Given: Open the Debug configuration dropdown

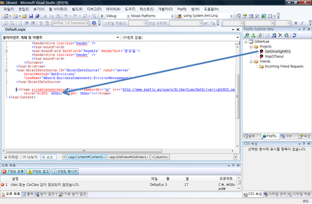Looking at the screenshot, I should pos(128,16).
